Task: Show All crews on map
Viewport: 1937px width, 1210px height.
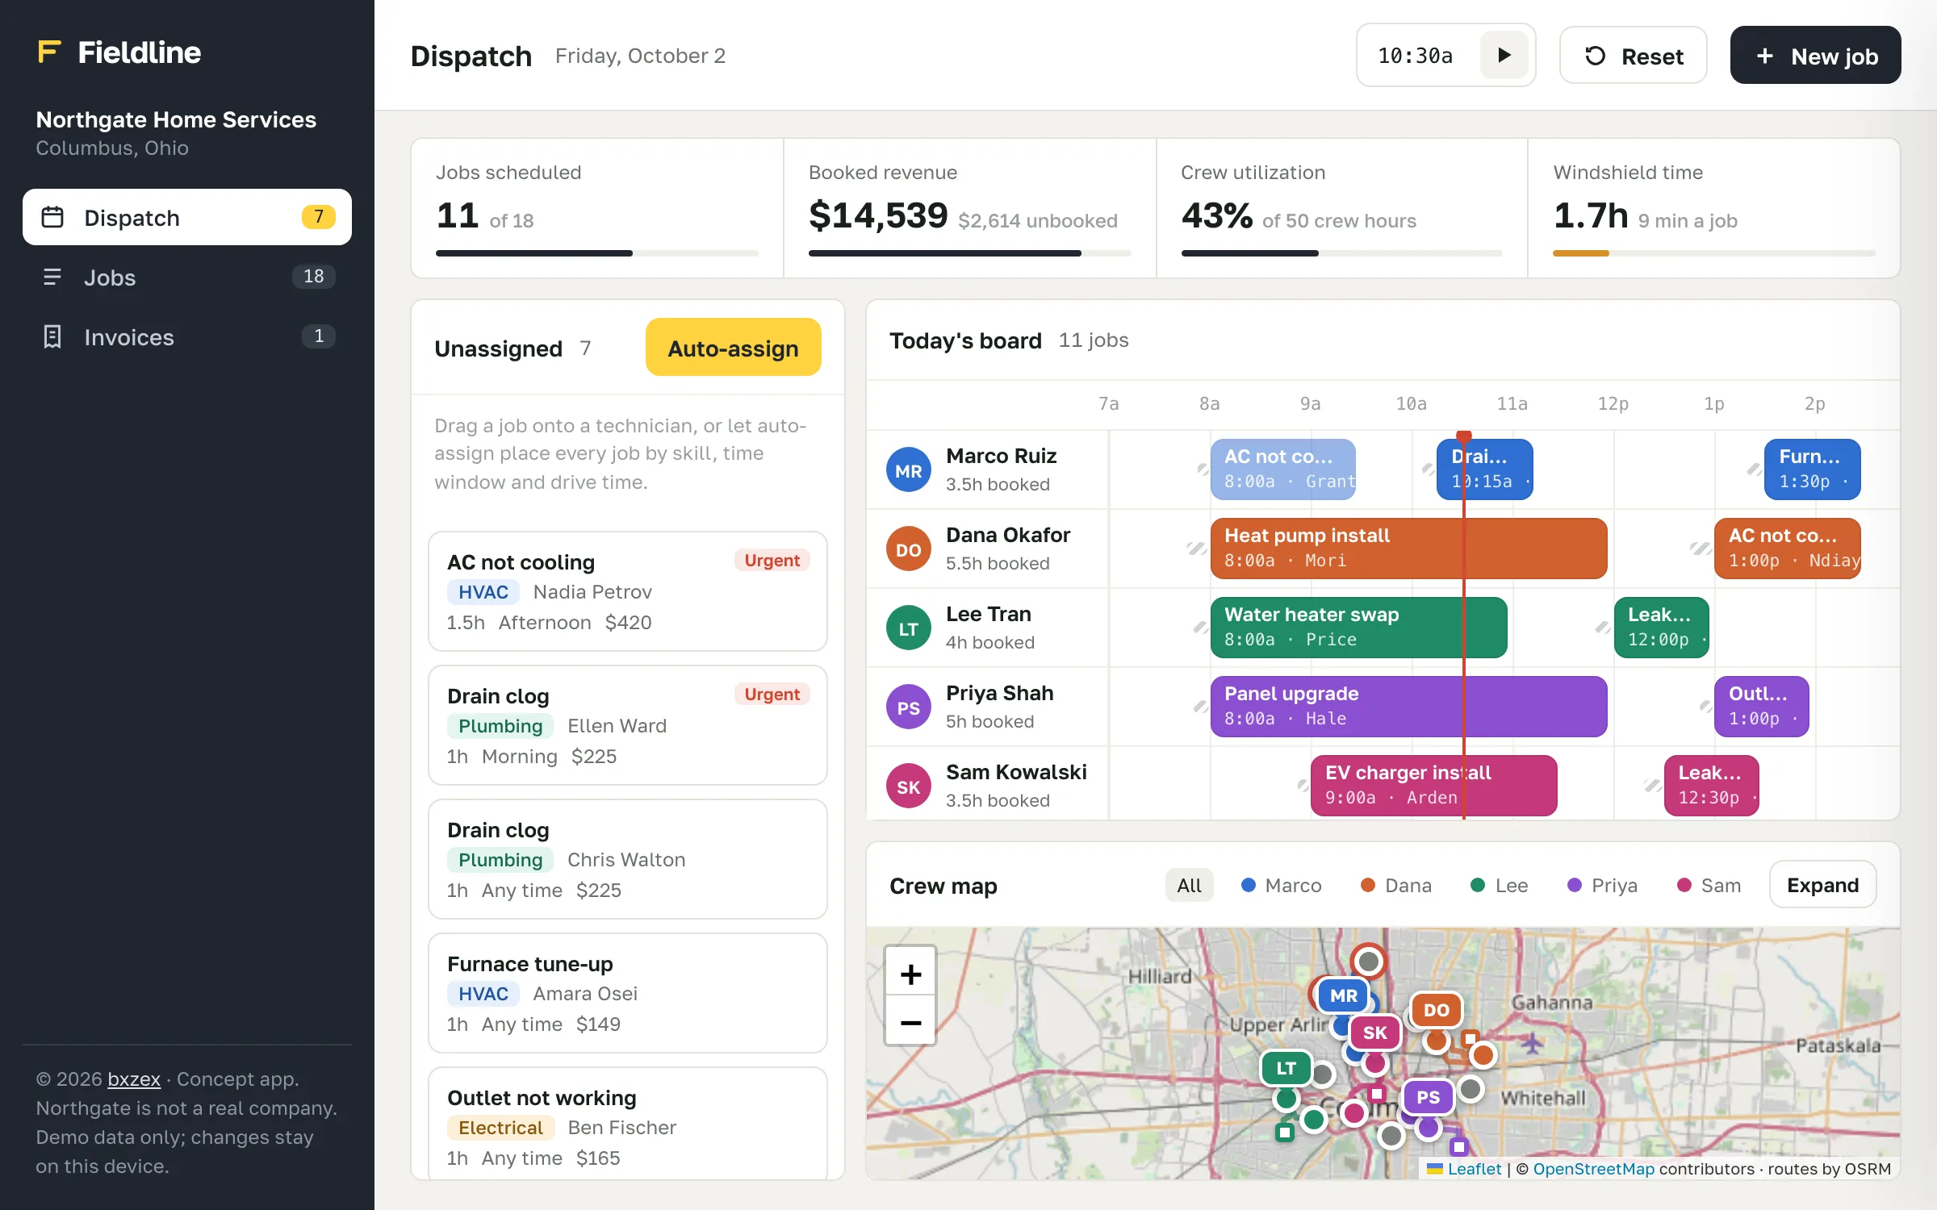Action: (x=1189, y=885)
